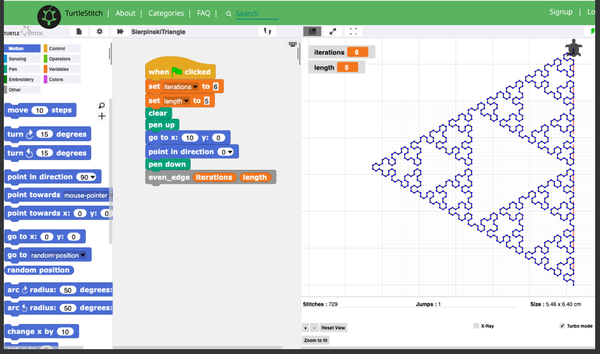This screenshot has height=354, width=600.
Task: Edit the steps value in move block
Action: point(40,110)
